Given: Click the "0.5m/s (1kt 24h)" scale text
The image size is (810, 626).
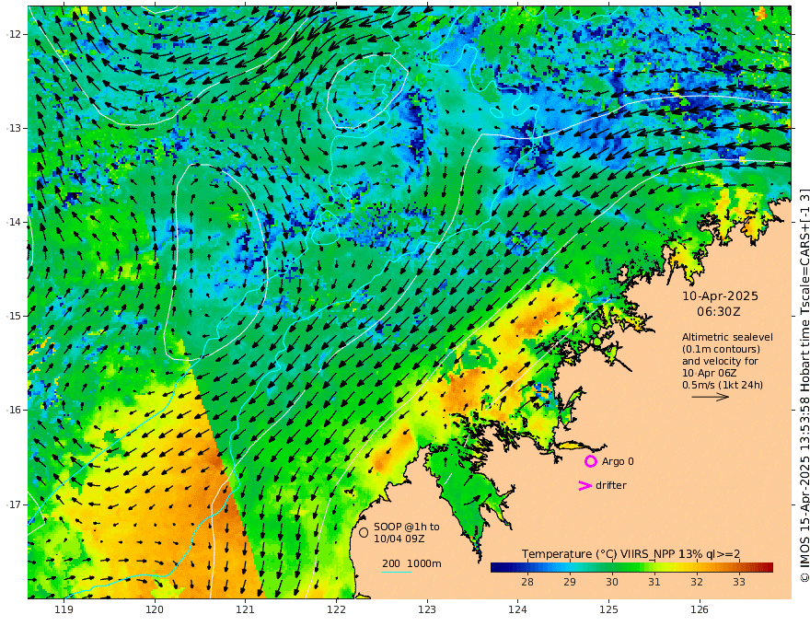Looking at the screenshot, I should pyautogui.click(x=723, y=385).
